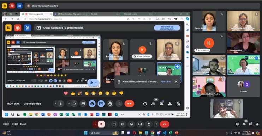Image resolution: width=262 pixels, height=136 pixels.
Task: Hang up call in the shared Meet window
Action: pyautogui.click(x=129, y=104)
